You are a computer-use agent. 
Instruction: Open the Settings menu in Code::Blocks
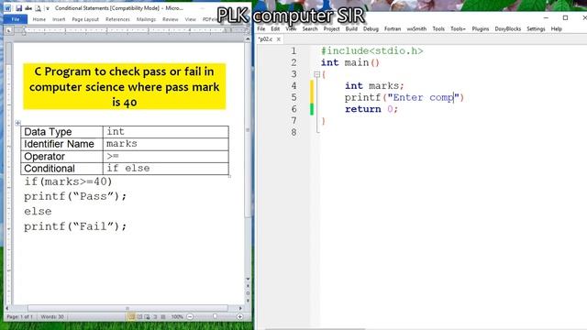pyautogui.click(x=536, y=28)
